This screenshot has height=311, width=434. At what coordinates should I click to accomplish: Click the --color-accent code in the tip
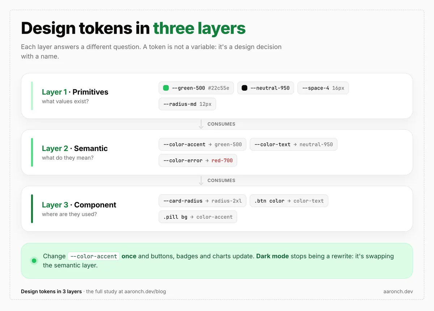[94, 256]
